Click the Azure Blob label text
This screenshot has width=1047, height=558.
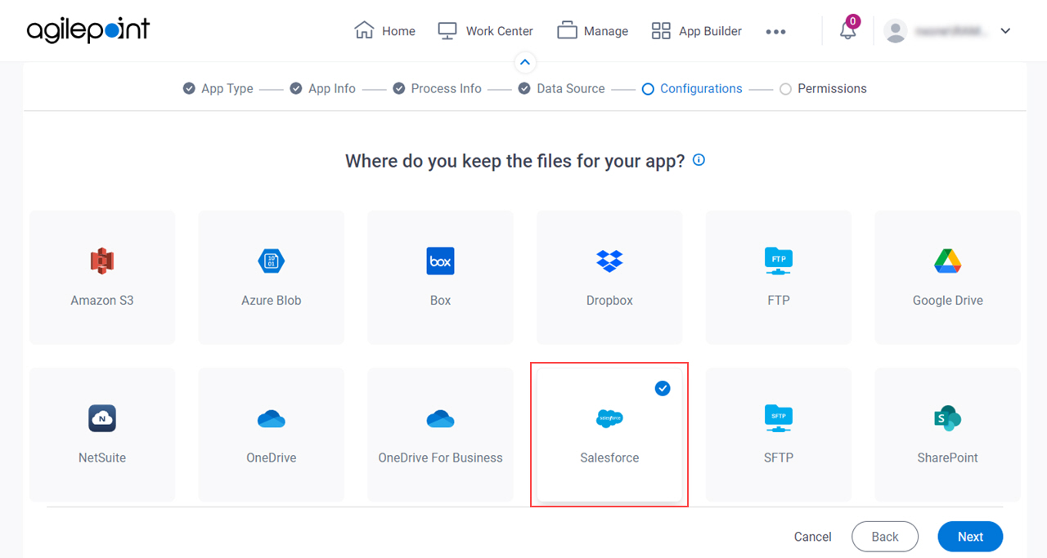pos(272,301)
